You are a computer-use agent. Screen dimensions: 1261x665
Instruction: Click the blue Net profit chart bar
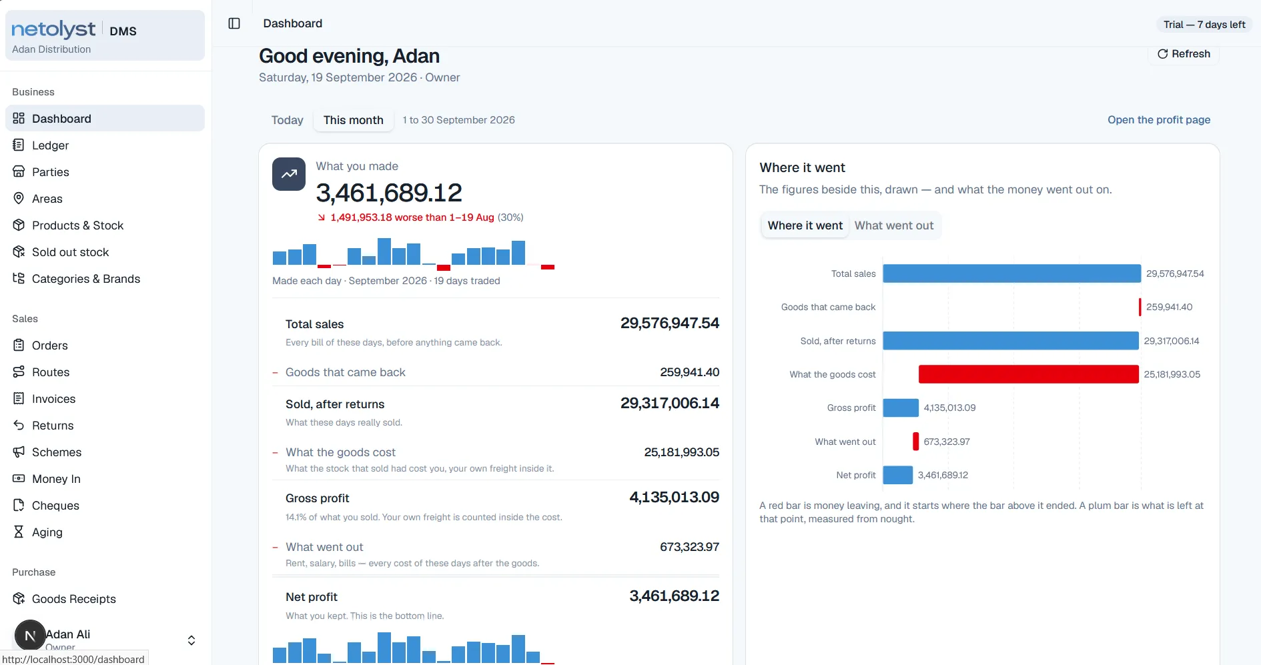(898, 475)
